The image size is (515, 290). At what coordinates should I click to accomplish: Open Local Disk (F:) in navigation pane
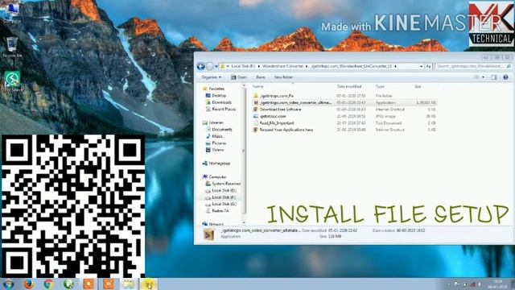pos(224,197)
